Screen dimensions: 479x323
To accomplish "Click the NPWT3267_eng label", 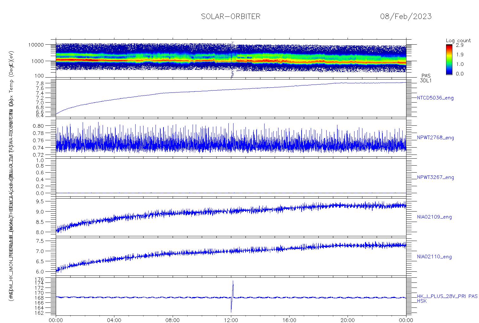I will point(436,177).
